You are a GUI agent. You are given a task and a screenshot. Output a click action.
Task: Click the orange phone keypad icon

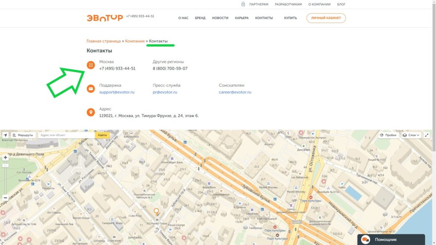click(x=91, y=65)
